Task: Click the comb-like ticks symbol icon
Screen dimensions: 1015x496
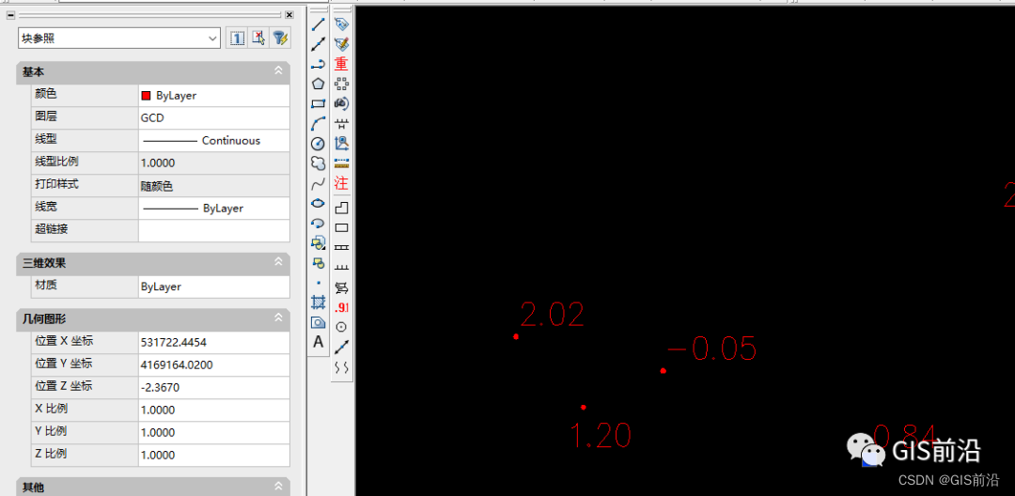Action: 341,267
